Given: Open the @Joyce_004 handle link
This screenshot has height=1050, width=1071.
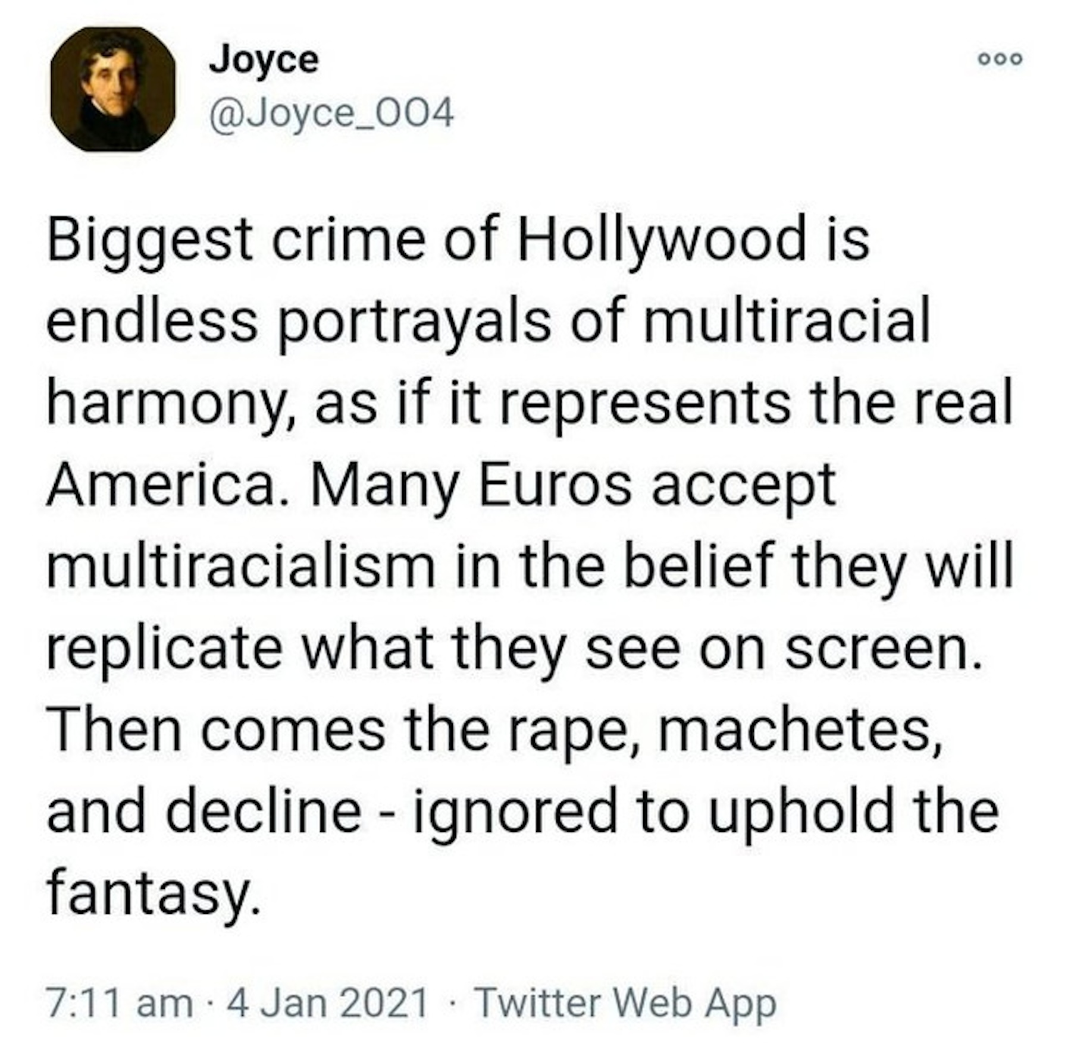Looking at the screenshot, I should [331, 114].
